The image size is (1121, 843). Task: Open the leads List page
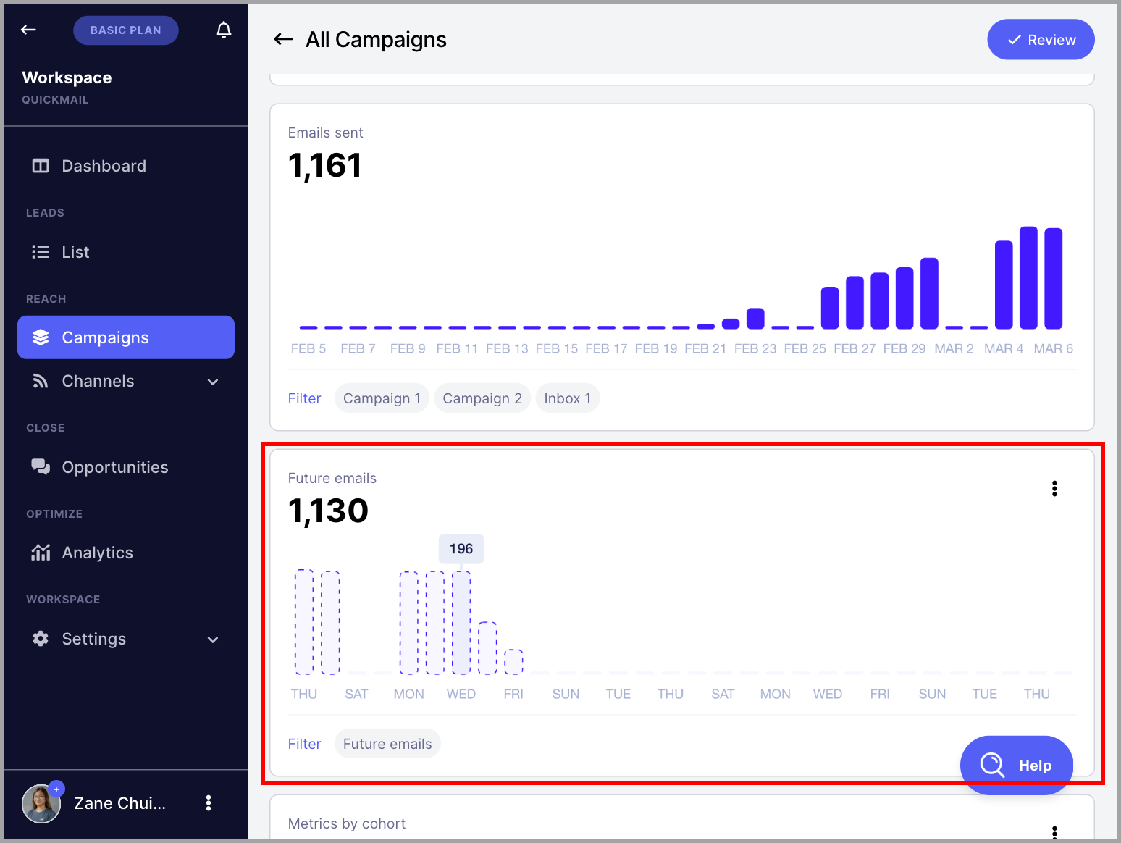[126, 252]
